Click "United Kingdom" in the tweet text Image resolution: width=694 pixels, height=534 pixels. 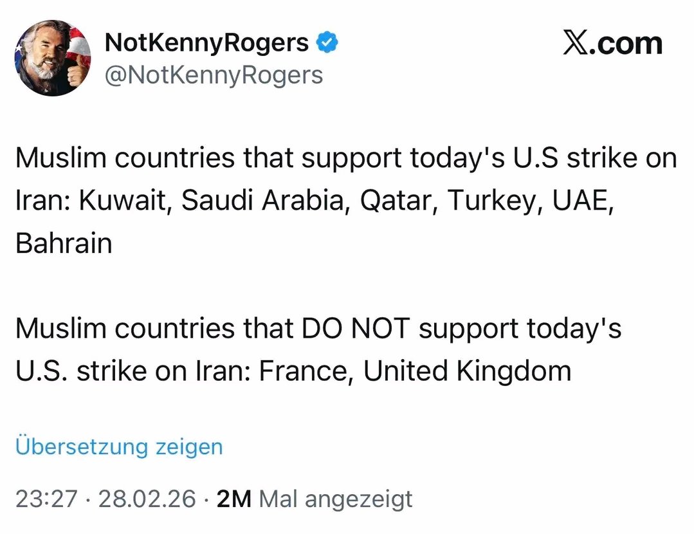point(468,371)
